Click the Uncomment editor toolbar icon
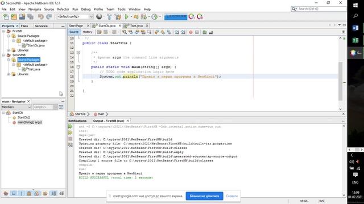The image size is (364, 204). click(x=211, y=32)
